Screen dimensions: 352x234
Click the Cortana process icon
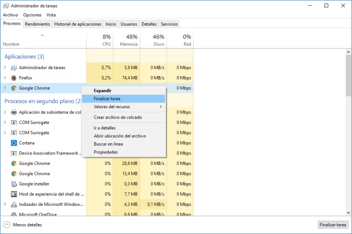tap(14, 143)
